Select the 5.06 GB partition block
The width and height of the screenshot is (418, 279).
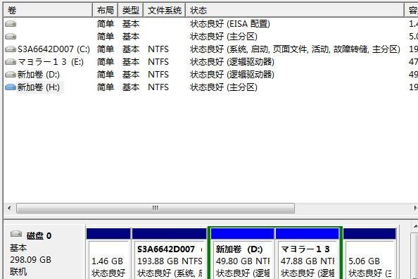coord(369,254)
